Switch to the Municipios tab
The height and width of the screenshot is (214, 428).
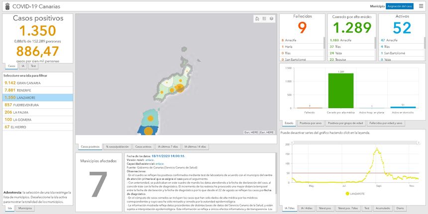(x=25, y=209)
